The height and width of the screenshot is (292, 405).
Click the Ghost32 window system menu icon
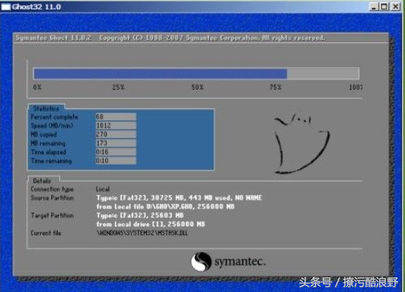(6, 7)
